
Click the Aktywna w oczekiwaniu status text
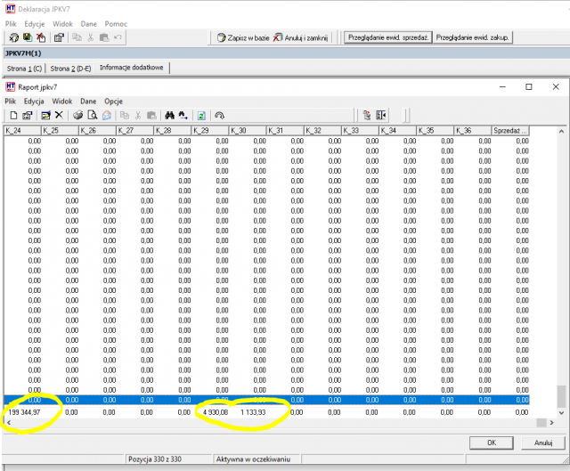tap(253, 459)
